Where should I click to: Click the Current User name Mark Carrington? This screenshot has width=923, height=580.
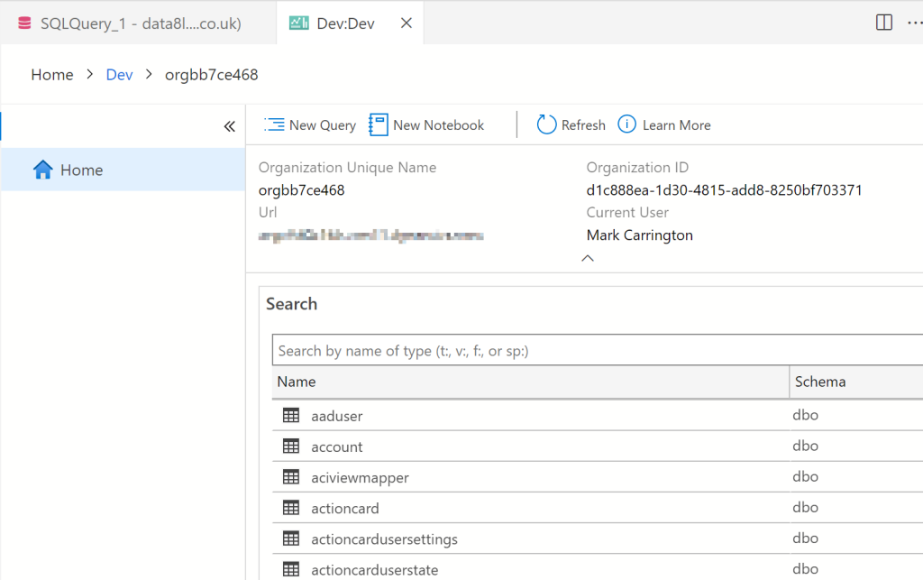(x=640, y=235)
